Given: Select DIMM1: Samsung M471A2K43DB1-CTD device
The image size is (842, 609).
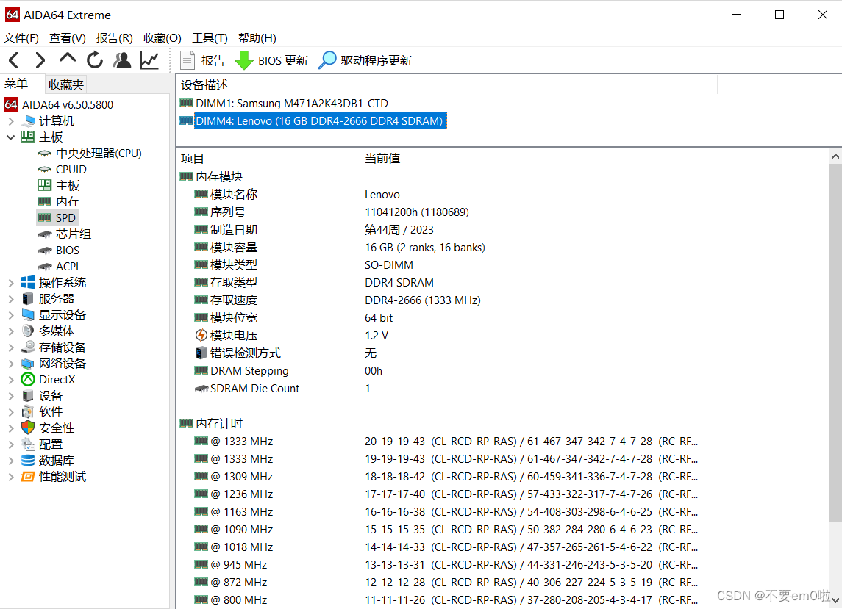Looking at the screenshot, I should pos(292,104).
